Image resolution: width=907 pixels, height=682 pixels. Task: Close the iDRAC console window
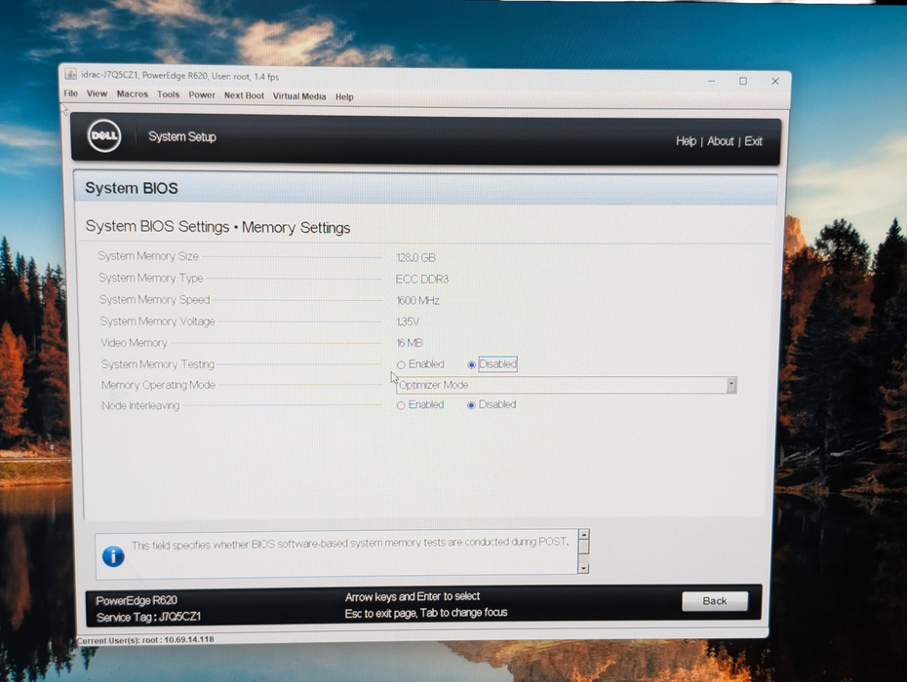point(775,82)
